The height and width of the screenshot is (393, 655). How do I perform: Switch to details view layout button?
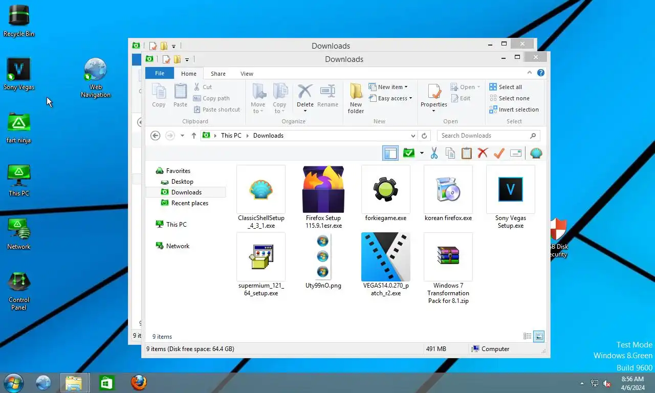528,336
